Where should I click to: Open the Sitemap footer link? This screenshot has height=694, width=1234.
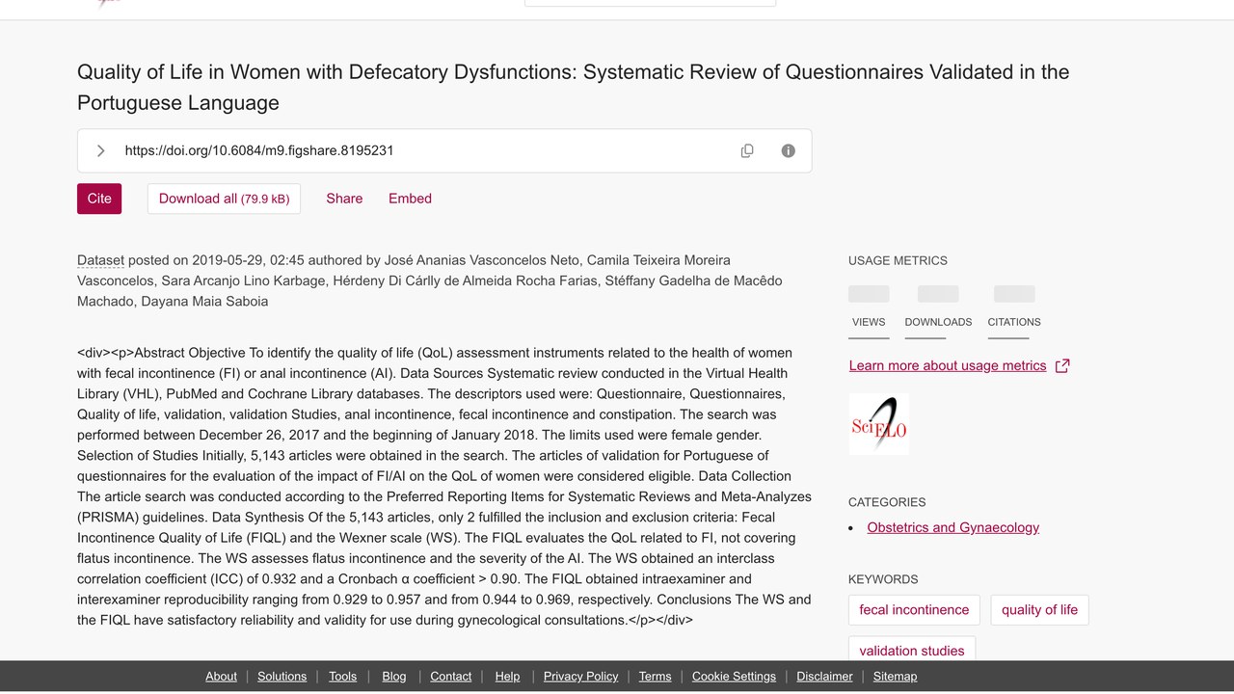[895, 677]
